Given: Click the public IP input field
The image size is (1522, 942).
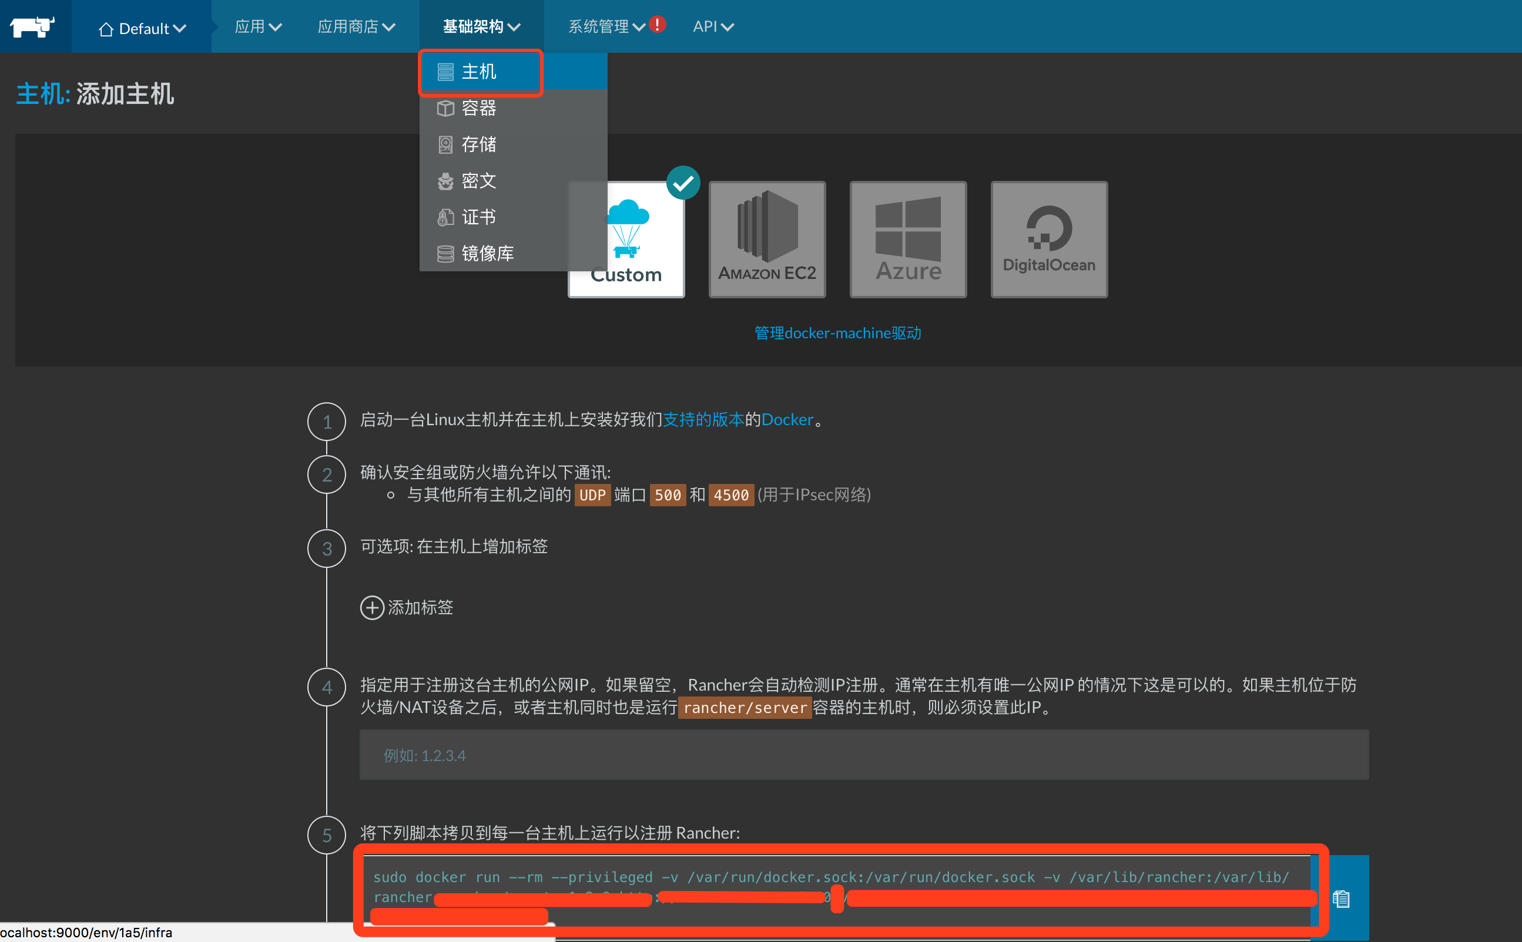Looking at the screenshot, I should coord(863,755).
